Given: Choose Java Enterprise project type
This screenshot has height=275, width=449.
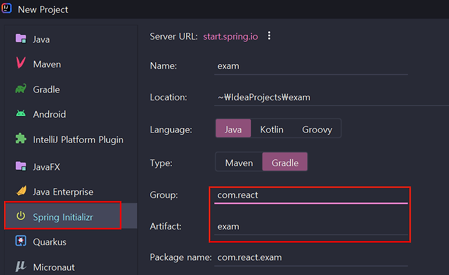Looking at the screenshot, I should [71, 192].
